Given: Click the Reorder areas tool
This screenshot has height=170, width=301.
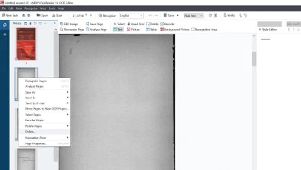Looking at the screenshot, I should click(x=168, y=24).
